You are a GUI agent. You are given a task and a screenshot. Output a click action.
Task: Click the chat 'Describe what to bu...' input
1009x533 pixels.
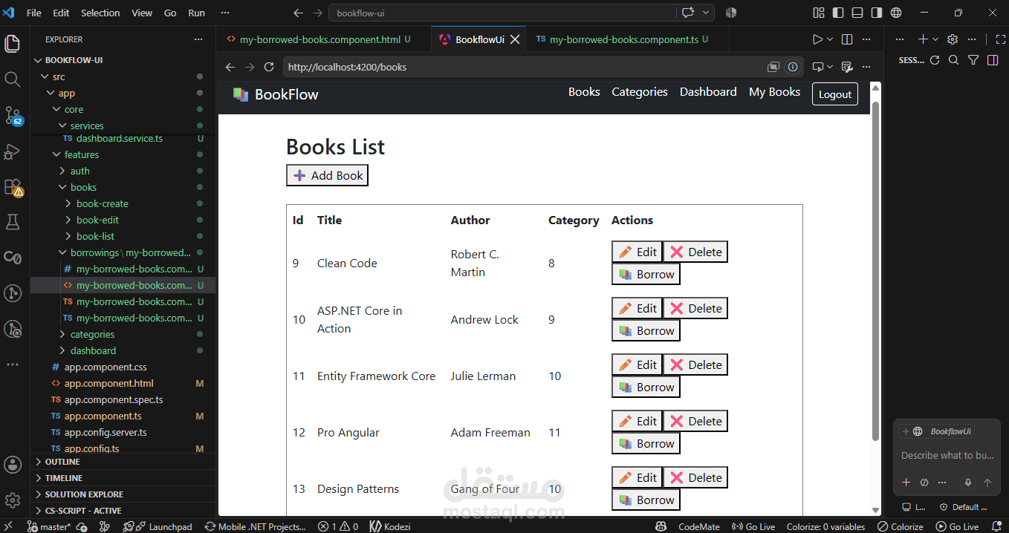[x=947, y=455]
